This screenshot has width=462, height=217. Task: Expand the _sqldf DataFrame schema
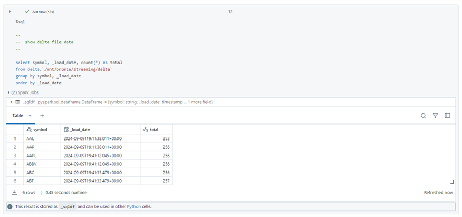pos(11,102)
